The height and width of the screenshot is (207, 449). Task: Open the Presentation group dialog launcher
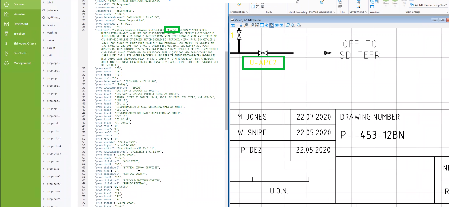pyautogui.click(x=248, y=12)
